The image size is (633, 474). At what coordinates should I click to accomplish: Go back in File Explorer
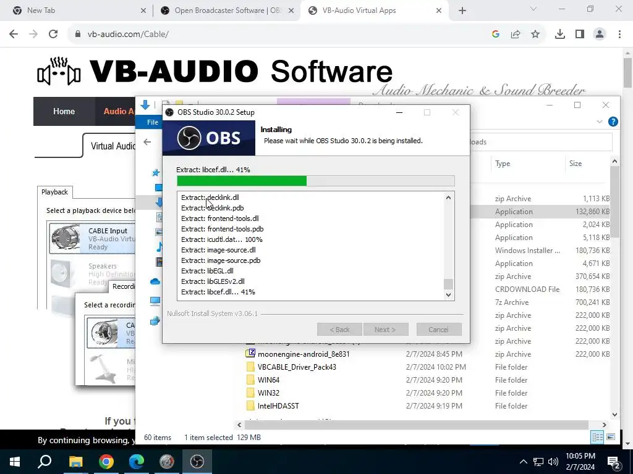point(147,142)
